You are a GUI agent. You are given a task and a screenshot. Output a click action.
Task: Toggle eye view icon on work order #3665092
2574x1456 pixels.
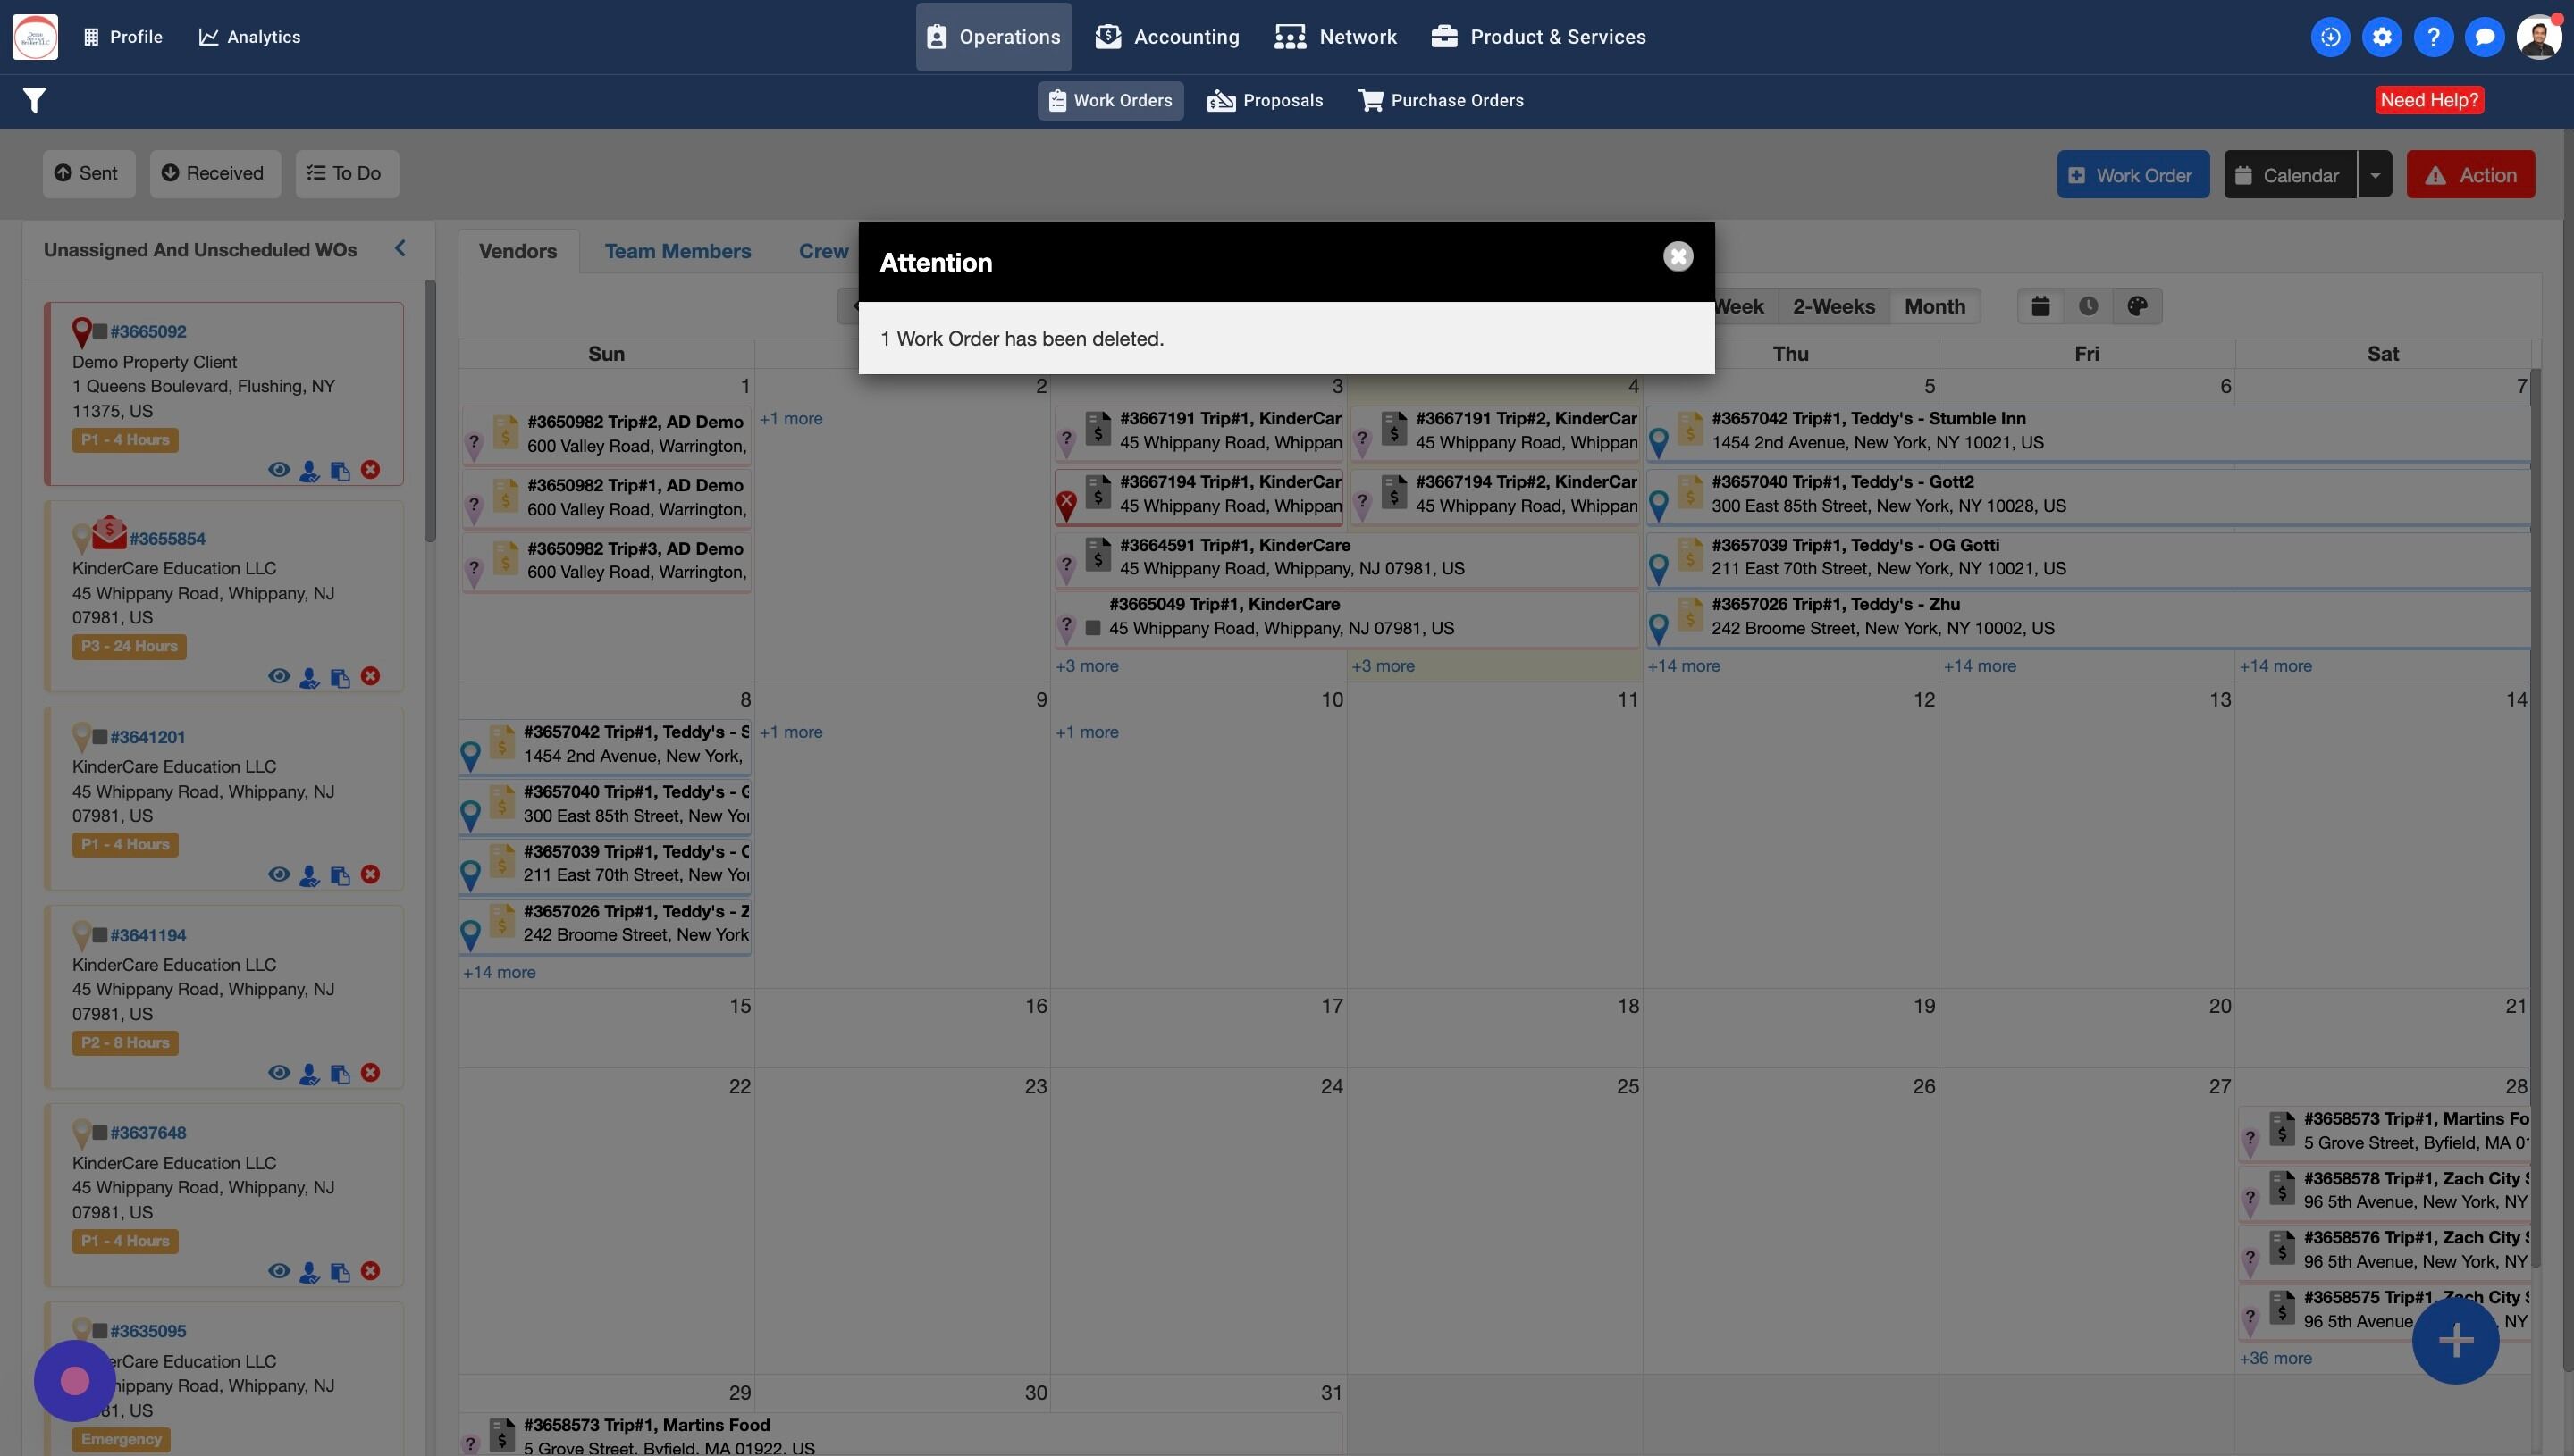[x=279, y=470]
